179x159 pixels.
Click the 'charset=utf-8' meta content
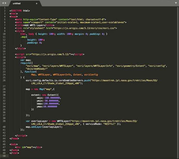point(94,19)
